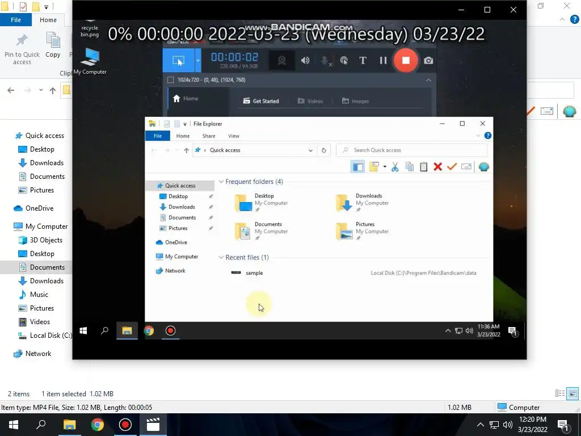Collapse Bandicam's capture area bar chevron
Image resolution: width=581 pixels, height=436 pixels.
coord(428,80)
